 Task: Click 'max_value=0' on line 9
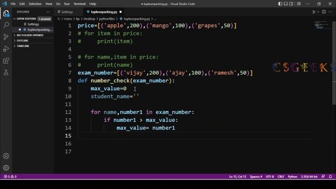(109, 89)
